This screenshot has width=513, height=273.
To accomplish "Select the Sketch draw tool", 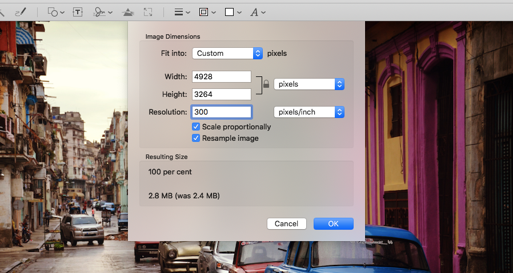I will point(20,11).
